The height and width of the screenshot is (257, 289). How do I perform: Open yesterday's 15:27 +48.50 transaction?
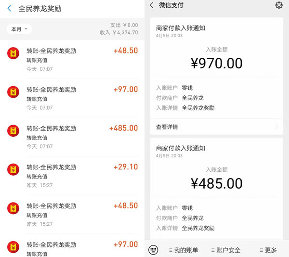(72, 215)
